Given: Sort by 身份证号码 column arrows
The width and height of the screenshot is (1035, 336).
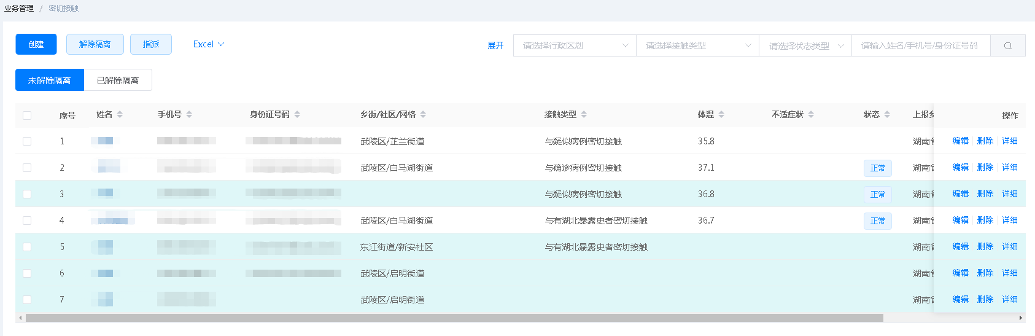Looking at the screenshot, I should coord(297,114).
